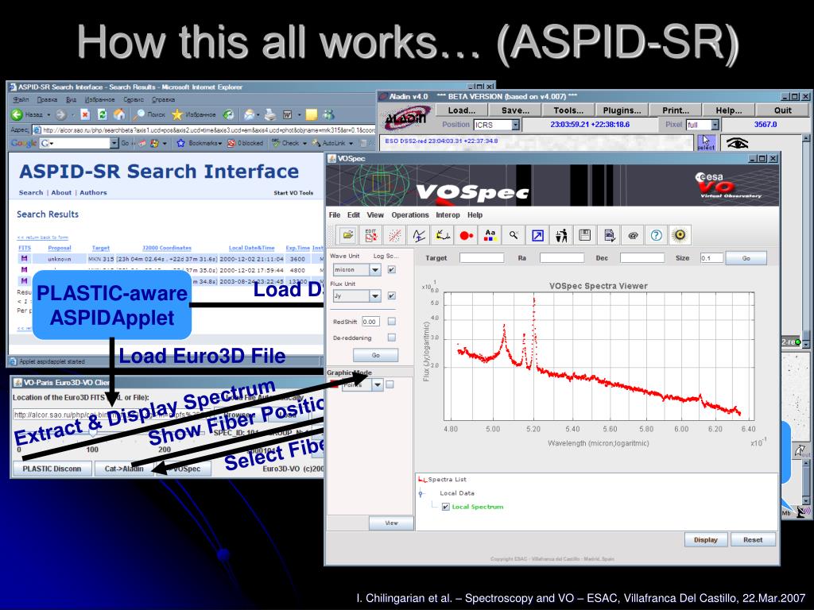The width and height of the screenshot is (814, 610).
Task: Open Favorites star in Internet Explorer toolbar
Action: click(177, 114)
